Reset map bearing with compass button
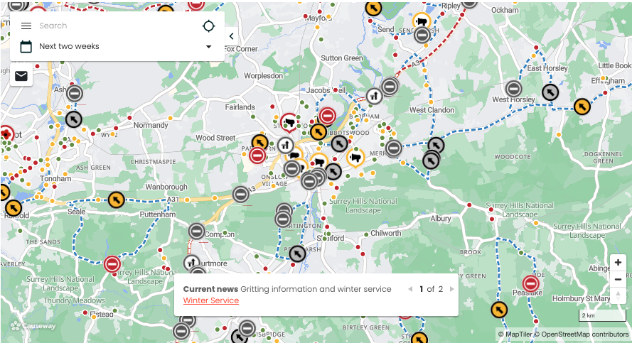Image resolution: width=632 pixels, height=343 pixels. pos(618,295)
